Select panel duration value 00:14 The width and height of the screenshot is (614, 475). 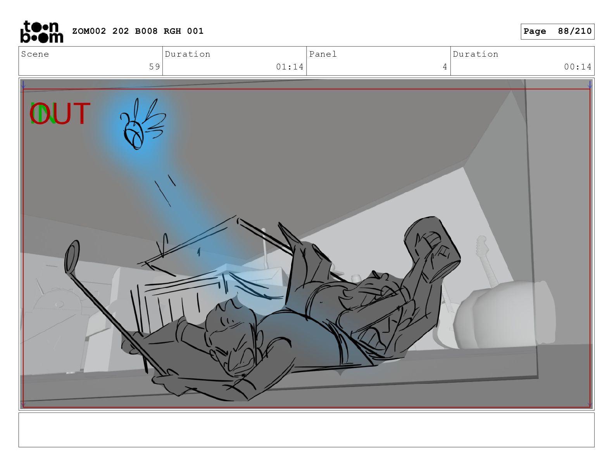[x=578, y=67]
